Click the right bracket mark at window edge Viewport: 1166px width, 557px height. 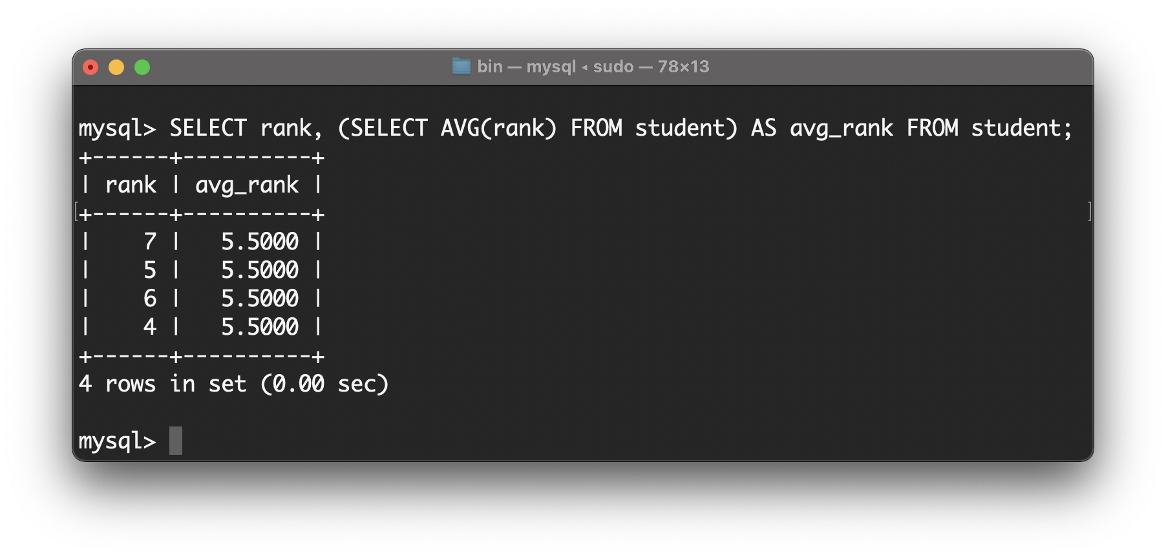1090,211
